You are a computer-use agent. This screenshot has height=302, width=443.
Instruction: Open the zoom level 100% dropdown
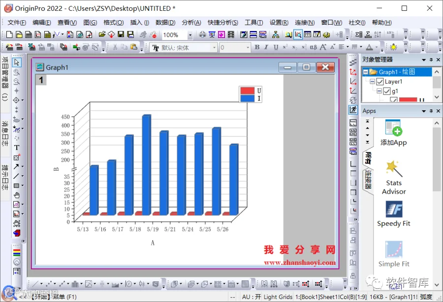(190, 35)
